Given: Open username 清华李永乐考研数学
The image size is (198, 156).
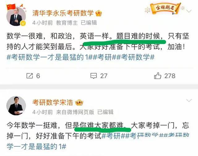Looking at the screenshot, I should [x=63, y=13].
